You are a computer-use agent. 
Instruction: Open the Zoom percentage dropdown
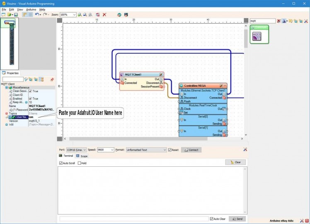[x=74, y=15]
